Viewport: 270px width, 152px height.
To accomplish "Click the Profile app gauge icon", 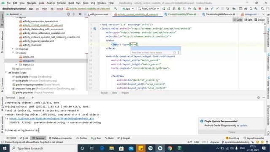I will 189,8.
